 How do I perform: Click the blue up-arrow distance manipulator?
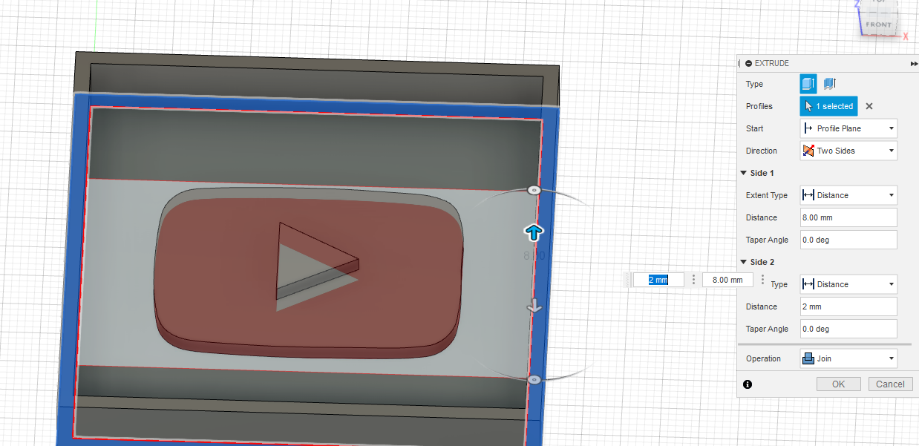[x=533, y=232]
